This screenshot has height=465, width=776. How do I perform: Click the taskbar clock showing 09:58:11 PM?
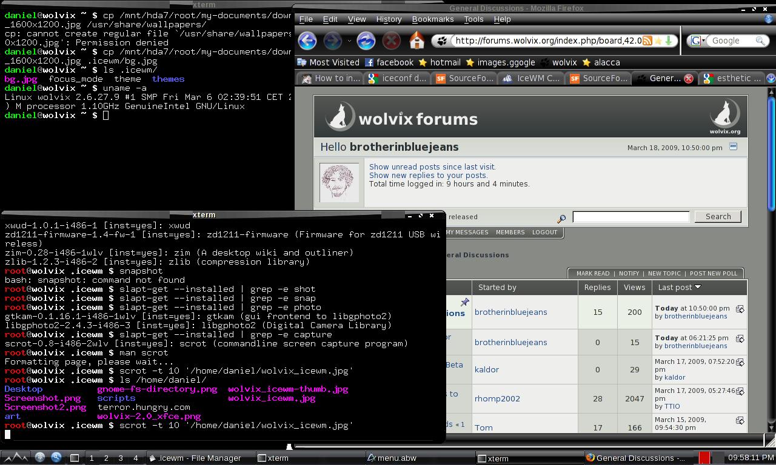[x=750, y=458]
